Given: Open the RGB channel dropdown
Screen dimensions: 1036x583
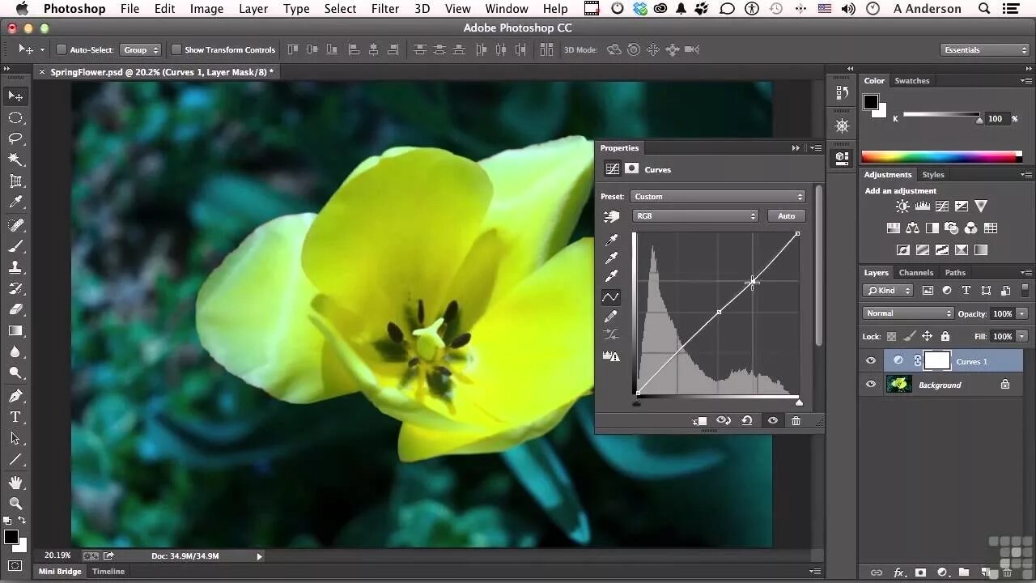Looking at the screenshot, I should click(695, 216).
